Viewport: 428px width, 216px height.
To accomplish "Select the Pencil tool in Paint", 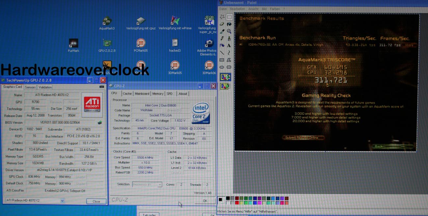I will 222,39.
